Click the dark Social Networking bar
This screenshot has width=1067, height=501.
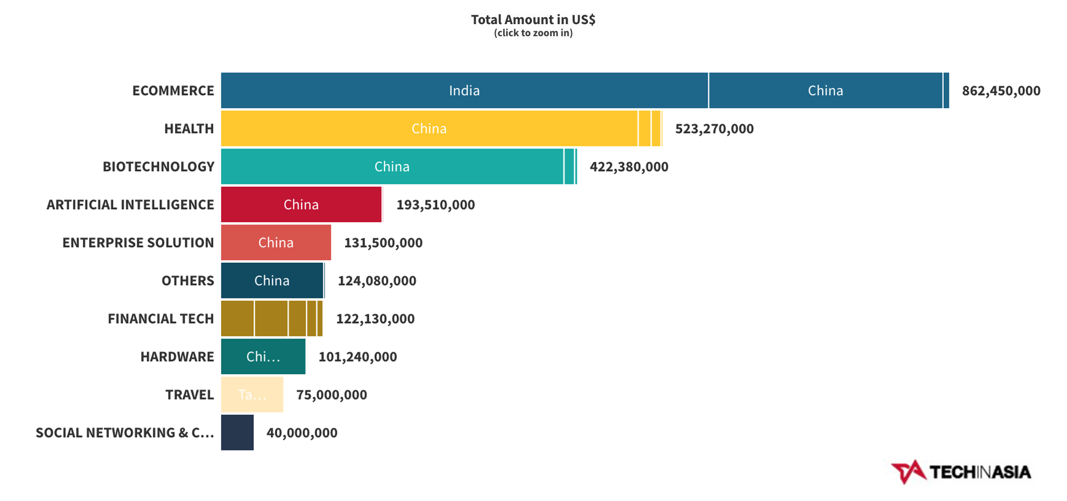click(x=237, y=432)
